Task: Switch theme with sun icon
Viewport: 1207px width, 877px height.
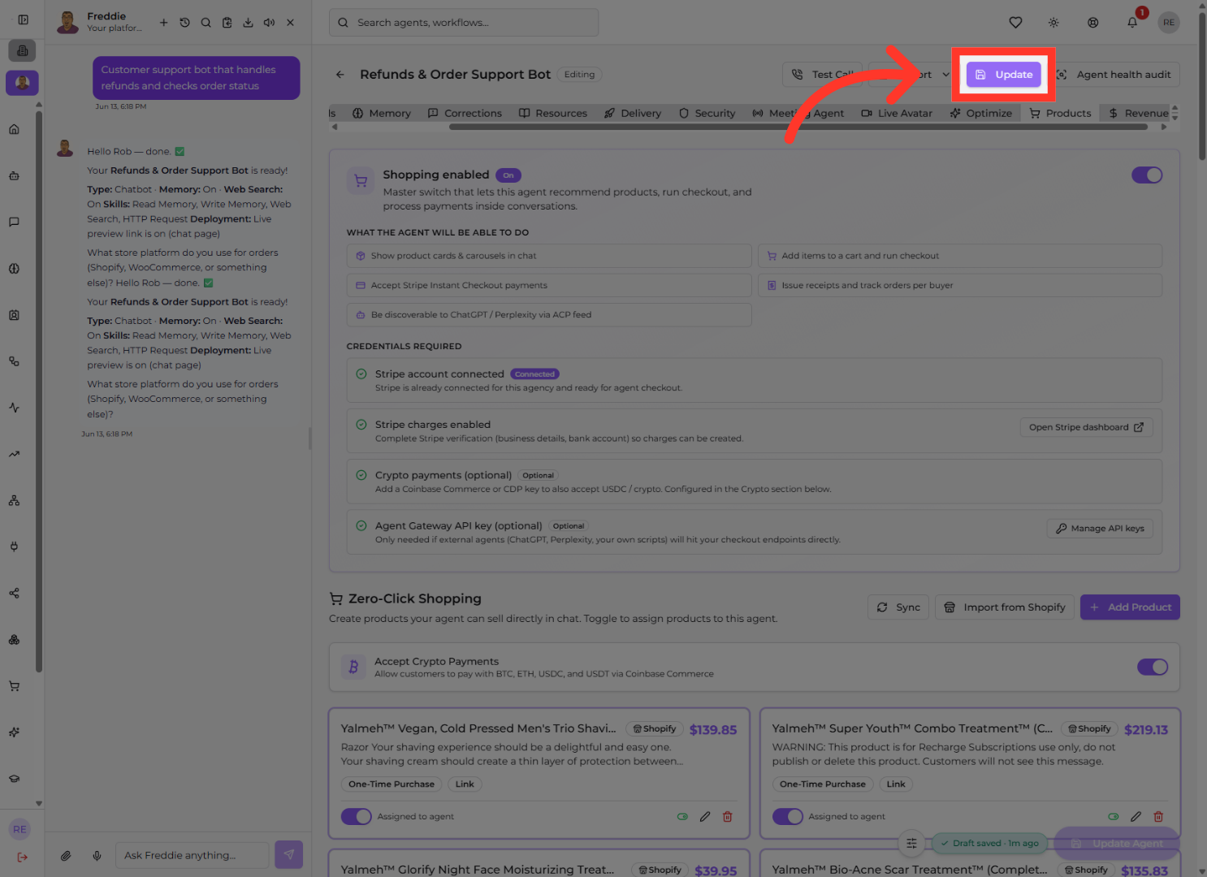Action: 1053,23
